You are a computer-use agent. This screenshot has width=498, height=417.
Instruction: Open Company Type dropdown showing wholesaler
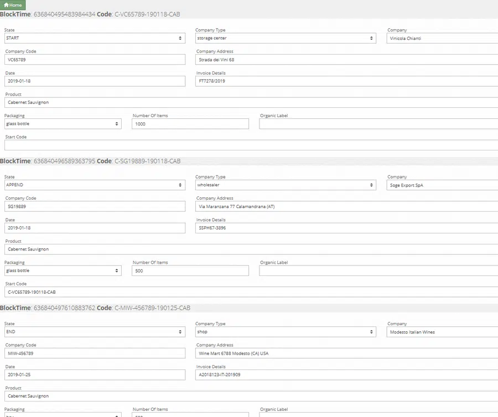tap(286, 185)
